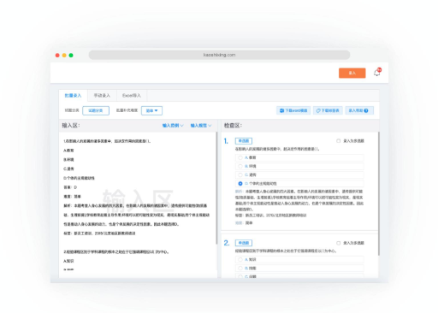Click the orange button in the header
Image resolution: width=438 pixels, height=313 pixels.
coord(352,73)
